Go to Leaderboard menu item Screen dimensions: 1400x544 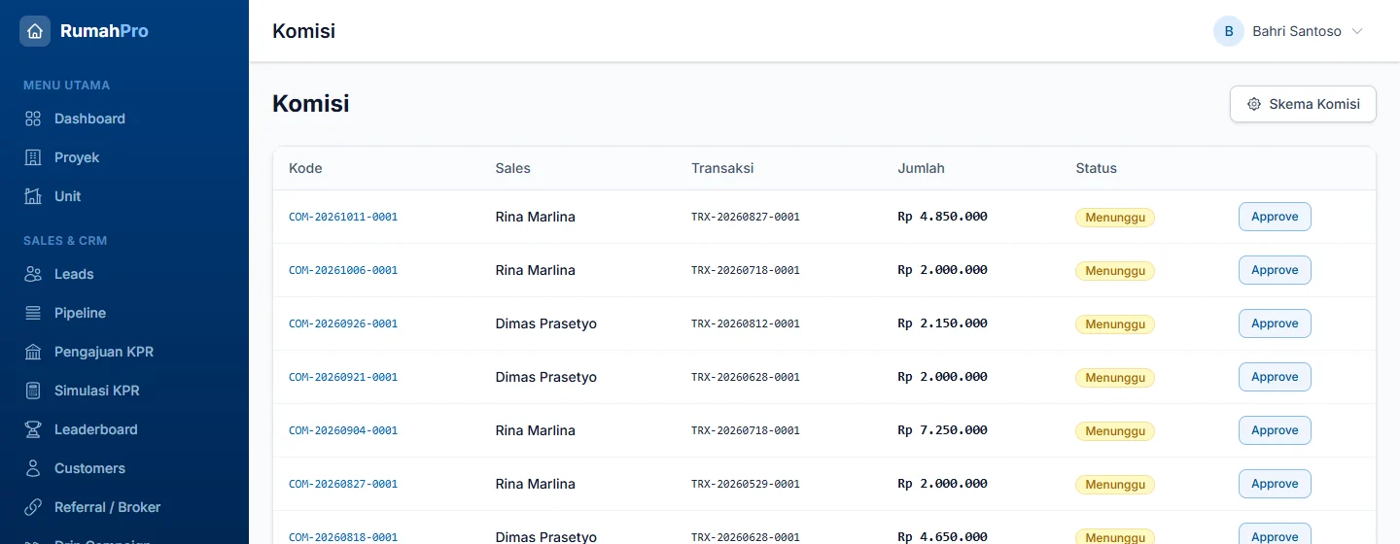point(124,429)
